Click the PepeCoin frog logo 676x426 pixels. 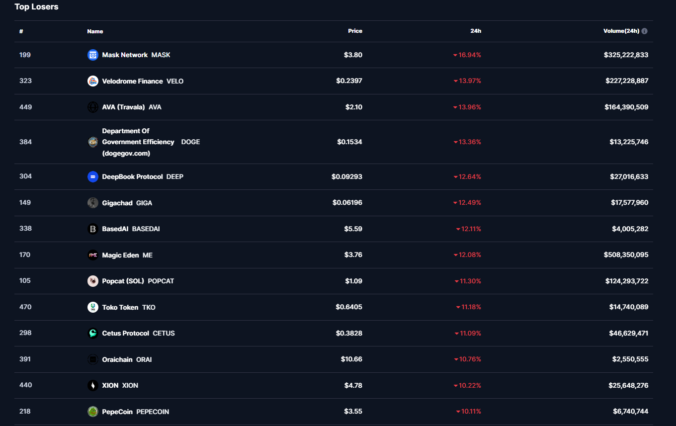[x=93, y=412]
